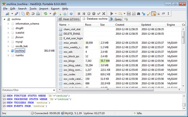The image size is (188, 117).
Task: Select the E_stat_user_login event row
Action: click(120, 38)
